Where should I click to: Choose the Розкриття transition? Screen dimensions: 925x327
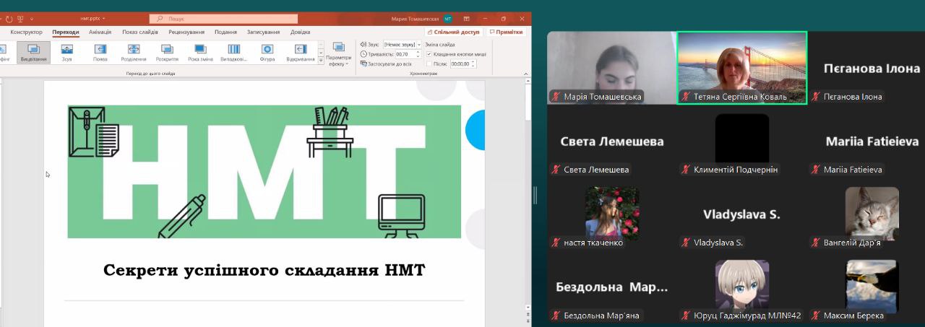click(x=167, y=52)
